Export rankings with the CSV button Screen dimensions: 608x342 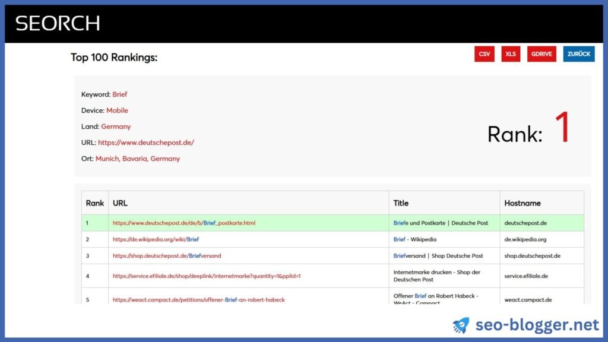(484, 54)
